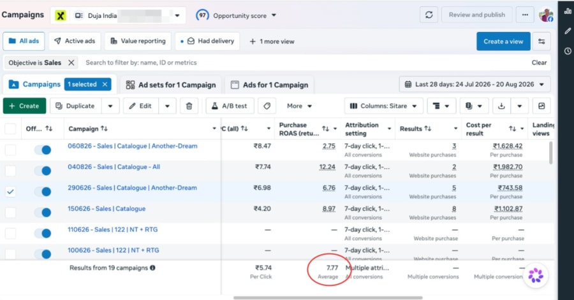Open the bar chart panel in the right sidebar
Image resolution: width=574 pixels, height=300 pixels.
[x=568, y=11]
